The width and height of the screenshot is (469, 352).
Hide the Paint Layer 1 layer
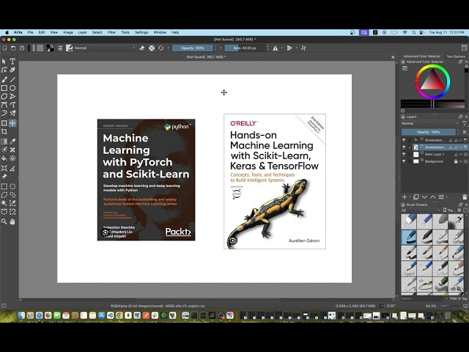click(404, 154)
